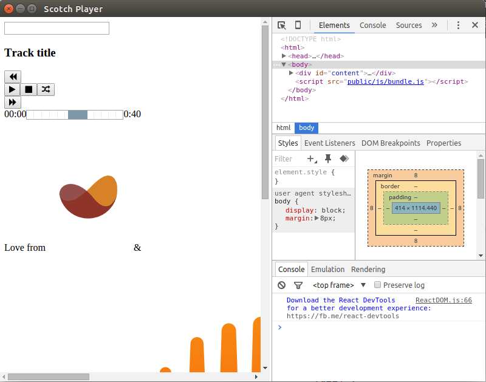Open the Elements tab

(x=334, y=26)
